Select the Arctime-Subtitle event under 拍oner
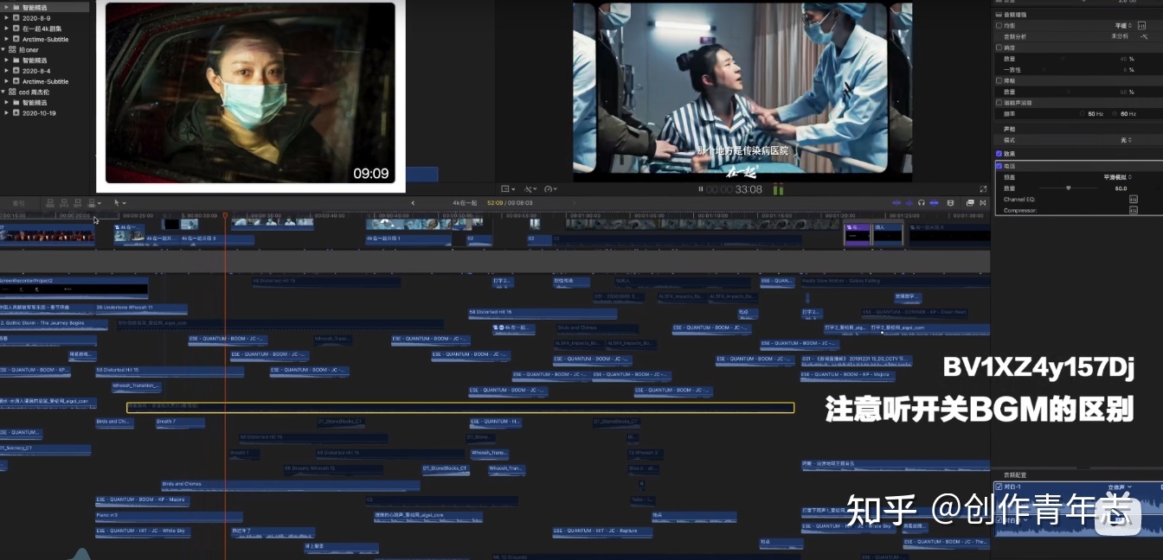The image size is (1163, 560). [46, 81]
